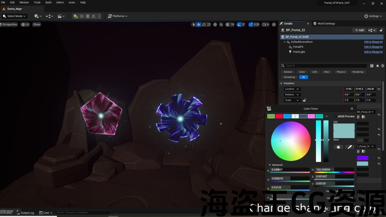
Task: Open the Select Mode dropdown
Action: (14, 16)
